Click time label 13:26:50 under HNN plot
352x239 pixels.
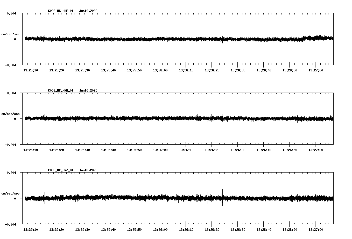coord(290,150)
